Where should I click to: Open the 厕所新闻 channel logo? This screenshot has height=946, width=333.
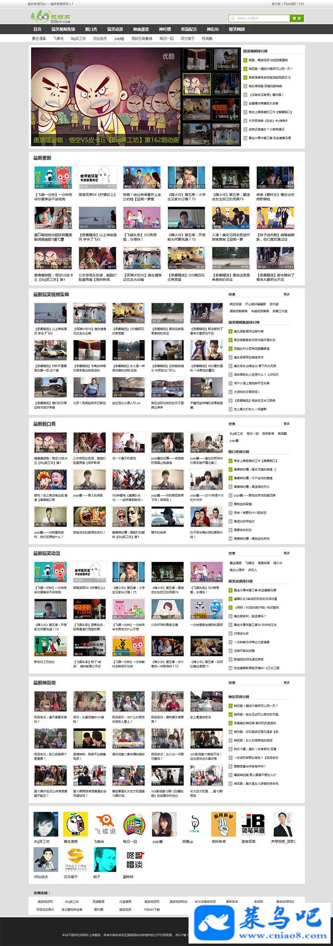click(x=224, y=824)
